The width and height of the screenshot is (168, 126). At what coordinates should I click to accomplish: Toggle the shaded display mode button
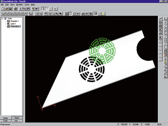pos(96,14)
